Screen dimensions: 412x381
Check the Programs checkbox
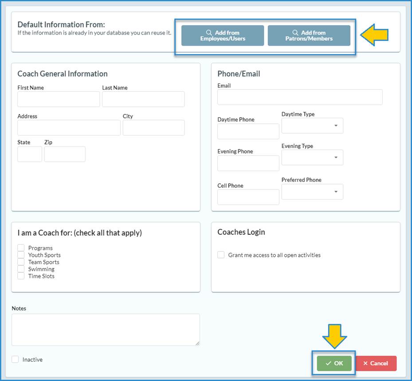pyautogui.click(x=21, y=248)
